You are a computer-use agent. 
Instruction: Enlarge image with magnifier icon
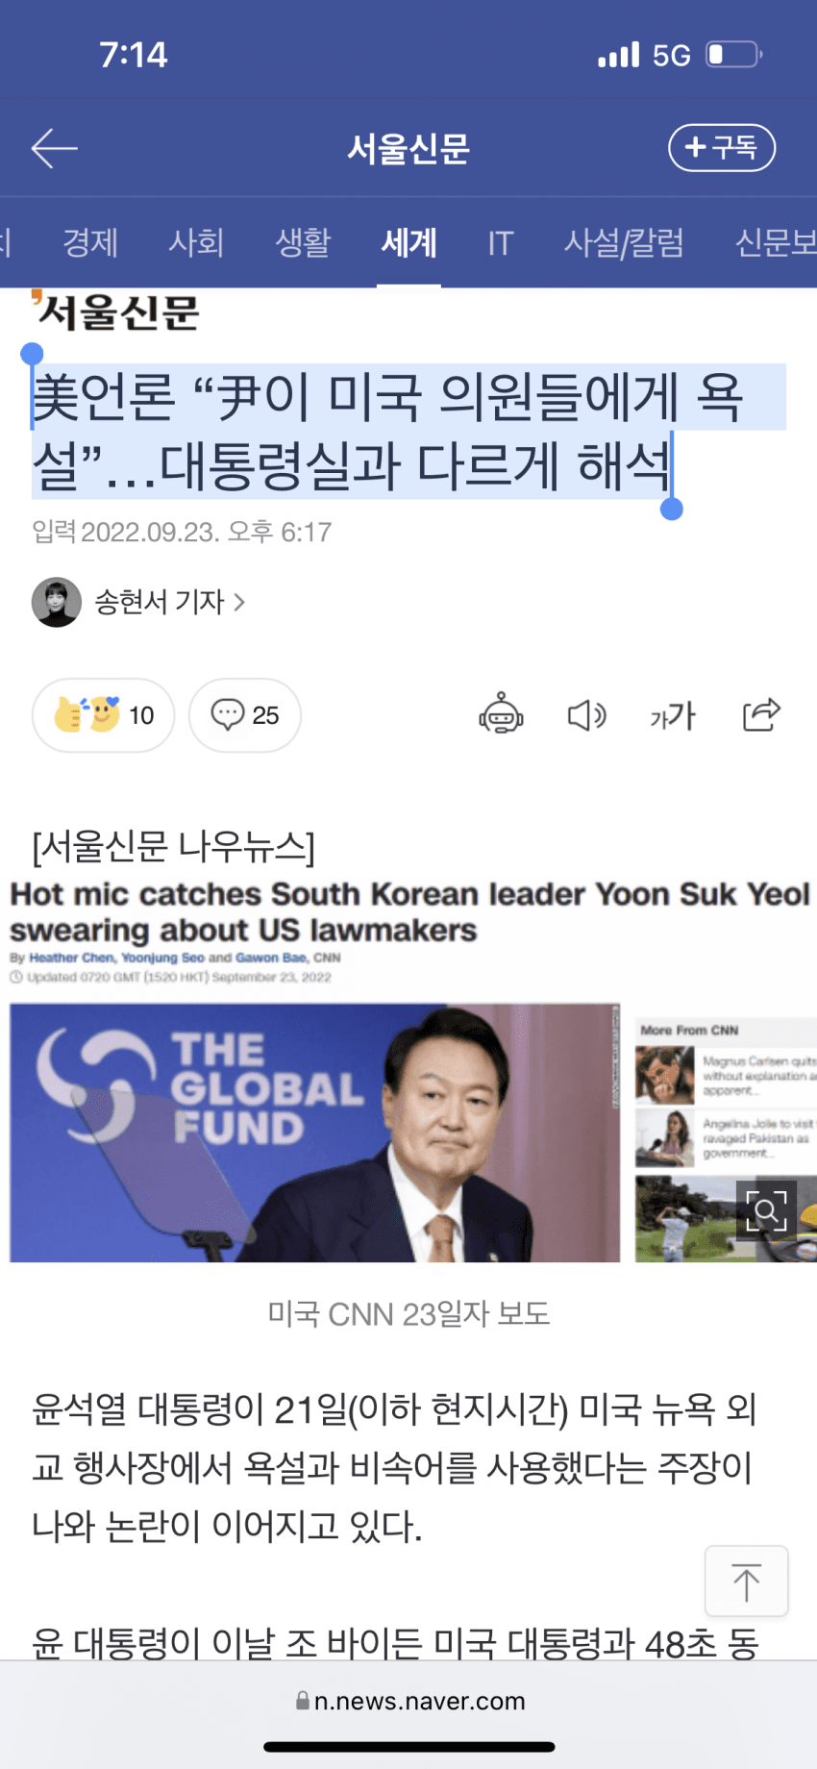pyautogui.click(x=766, y=1210)
